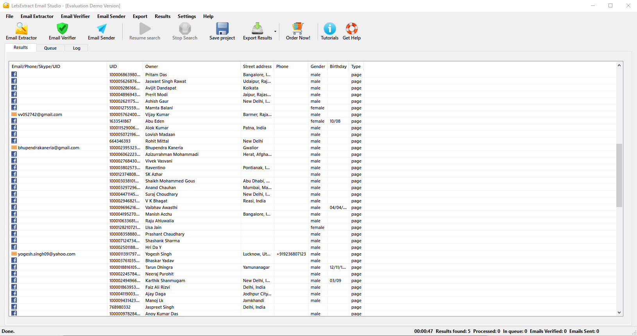Click Facebook icon in Tarun Dhingra row
637x336 pixels.
pyautogui.click(x=14, y=267)
